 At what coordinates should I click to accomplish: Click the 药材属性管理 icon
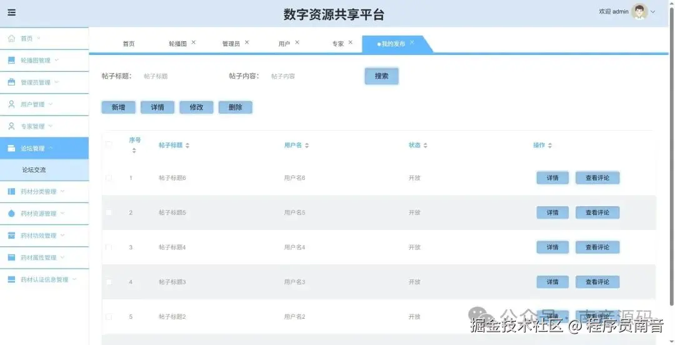coord(12,257)
